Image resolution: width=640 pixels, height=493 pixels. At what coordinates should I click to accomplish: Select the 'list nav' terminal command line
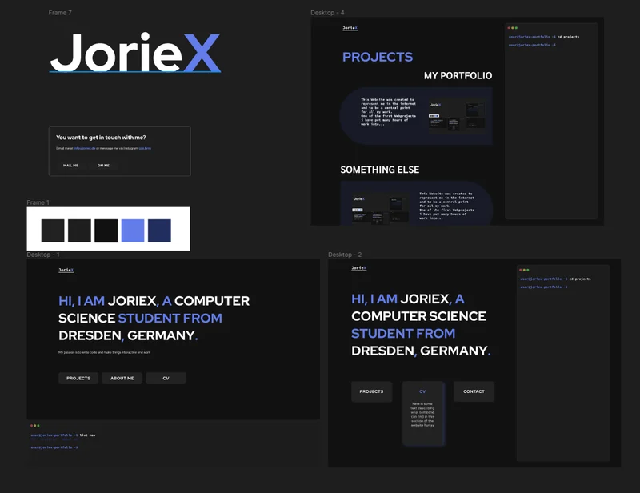coord(63,435)
